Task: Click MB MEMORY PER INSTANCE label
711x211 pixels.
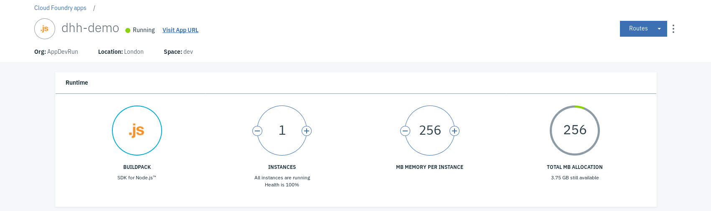Action: (x=429, y=167)
